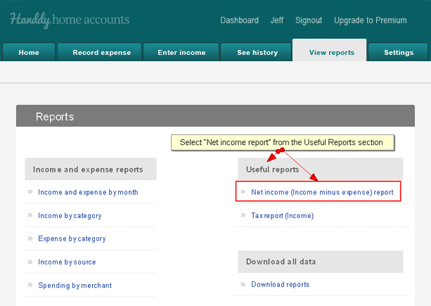Sign out using the Signout link

pyautogui.click(x=309, y=20)
